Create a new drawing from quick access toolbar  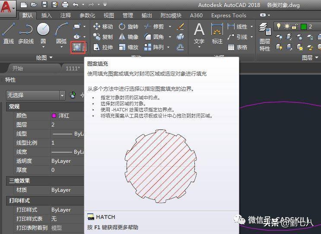click(x=24, y=4)
